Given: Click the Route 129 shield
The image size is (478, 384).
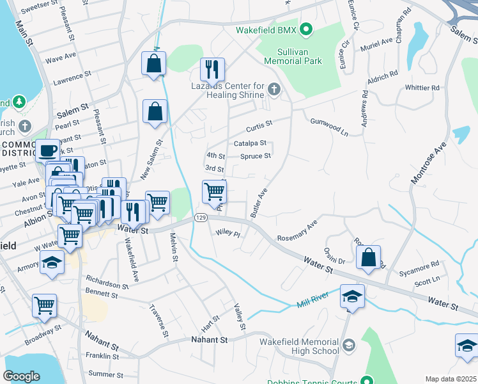Looking at the screenshot, I should coord(201,218).
